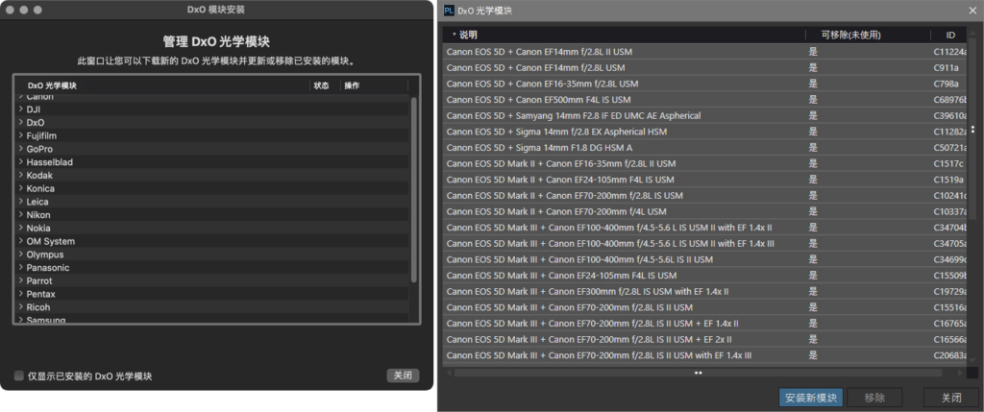Select 5D Mark III EF300mm f/2.8L with EF 1.4x II
This screenshot has height=412, width=984.
706,292
